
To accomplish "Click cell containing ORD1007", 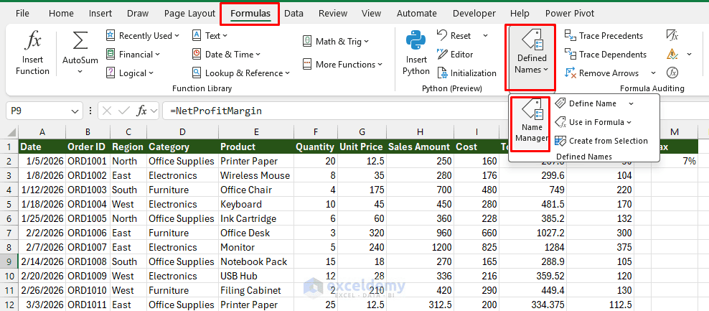I will 88,247.
